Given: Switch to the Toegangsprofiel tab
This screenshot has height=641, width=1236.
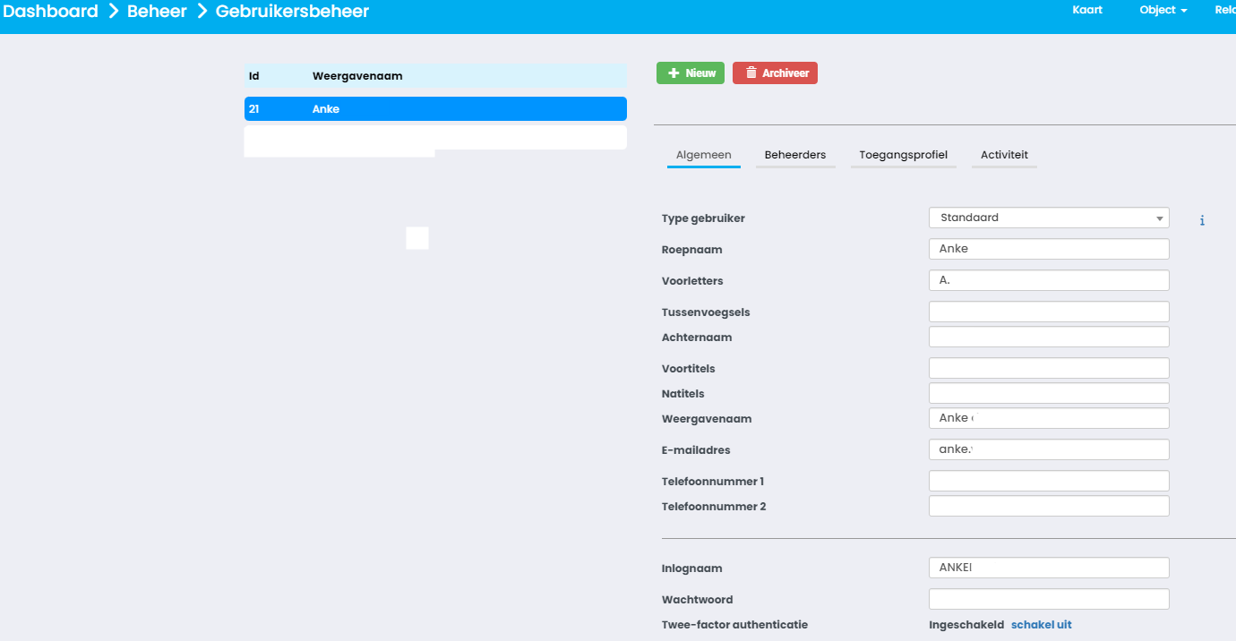Looking at the screenshot, I should 904,154.
